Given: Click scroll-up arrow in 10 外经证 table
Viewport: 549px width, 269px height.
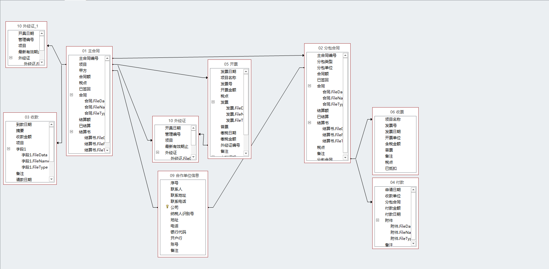Looking at the screenshot, I should 194,128.
